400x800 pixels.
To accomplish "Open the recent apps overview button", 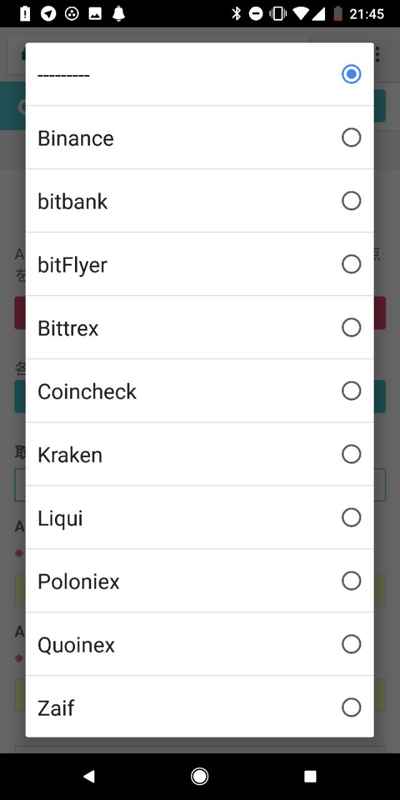I will (x=310, y=776).
